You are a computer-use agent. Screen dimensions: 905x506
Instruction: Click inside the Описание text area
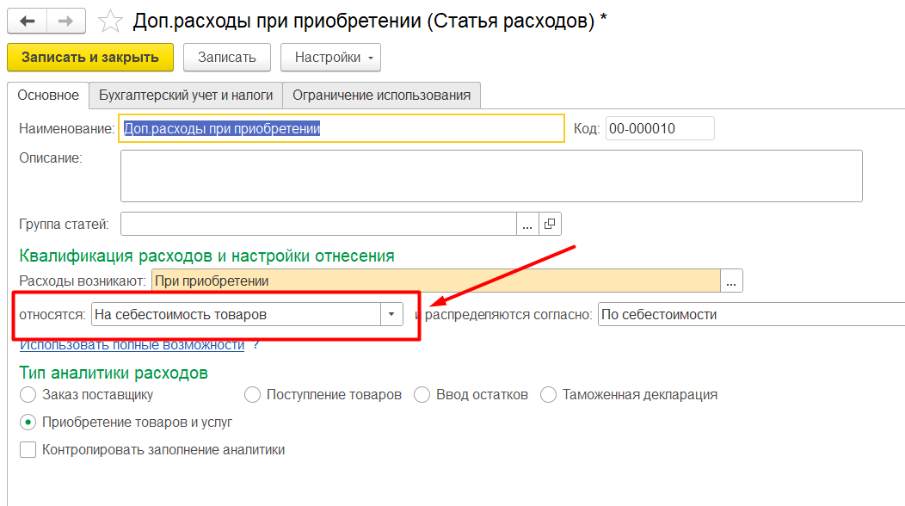click(x=490, y=176)
